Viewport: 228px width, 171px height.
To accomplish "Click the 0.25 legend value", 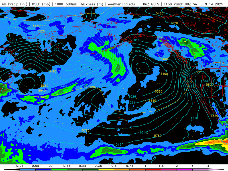I will coord(83,166).
